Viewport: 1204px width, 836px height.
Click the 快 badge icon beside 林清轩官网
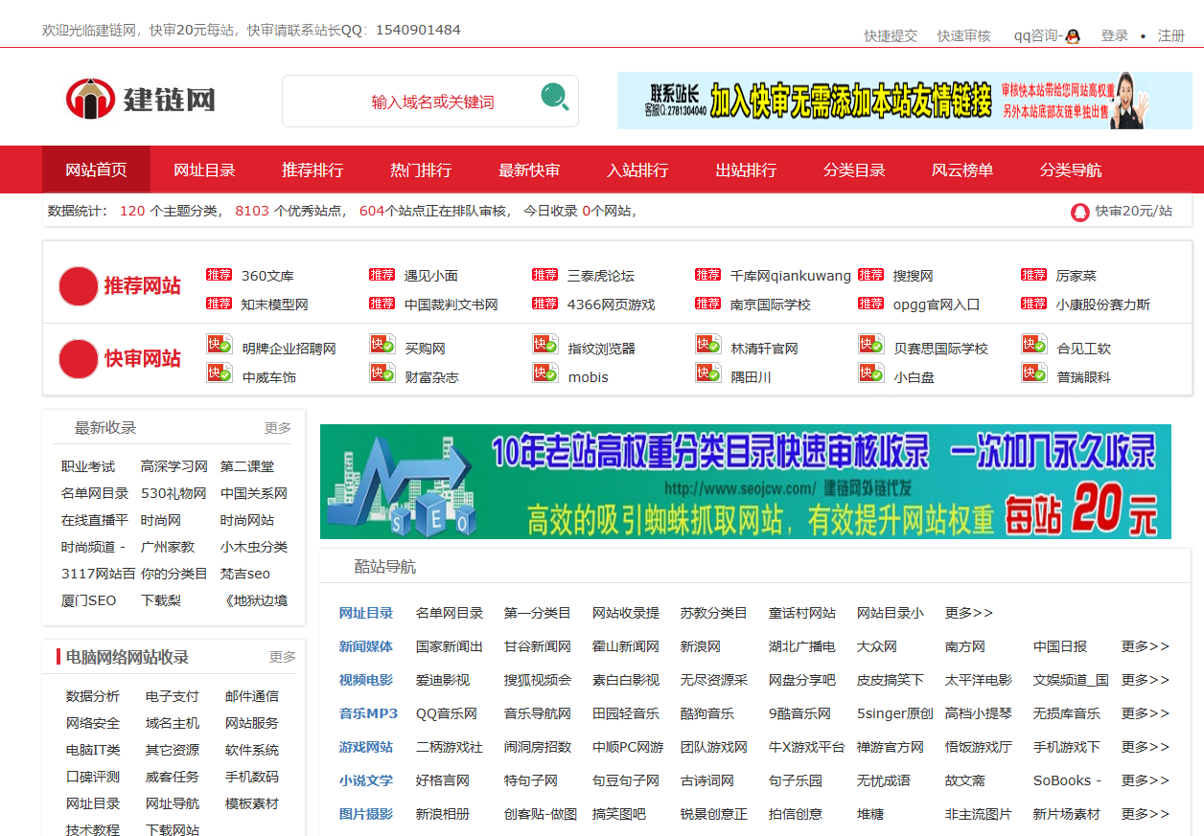click(x=708, y=345)
